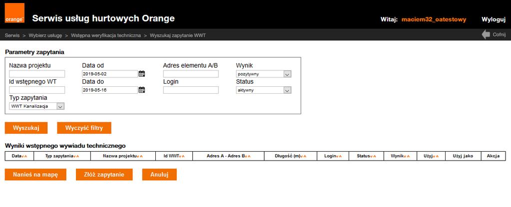511x207 pixels.
Task: Click the grey back arrow icon beside Cofnij
Action: coord(486,34)
